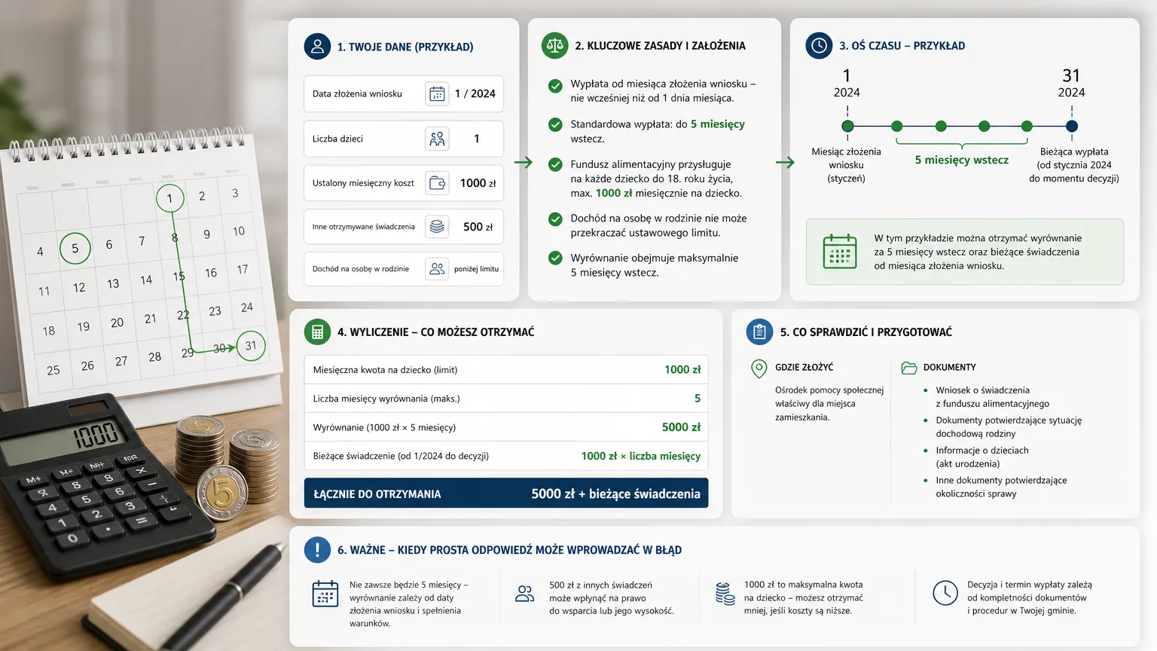The image size is (1157, 651).
Task: Click the "5. CO SPRAWDZIĆ I PRZYGOTOWAĆ" heading
Action: point(866,332)
